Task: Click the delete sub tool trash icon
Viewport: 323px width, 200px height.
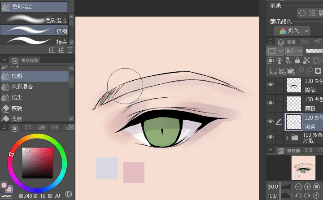Action: click(x=70, y=50)
